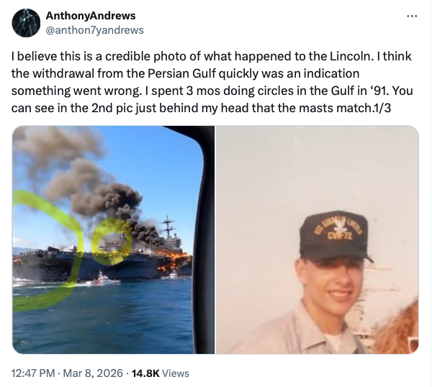Viewport: 432px width, 387px height.
Task: Click the @anthon7yandrews handle
Action: tap(94, 29)
